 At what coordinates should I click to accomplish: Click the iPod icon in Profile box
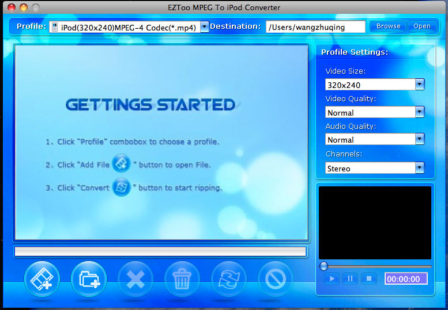pos(55,28)
